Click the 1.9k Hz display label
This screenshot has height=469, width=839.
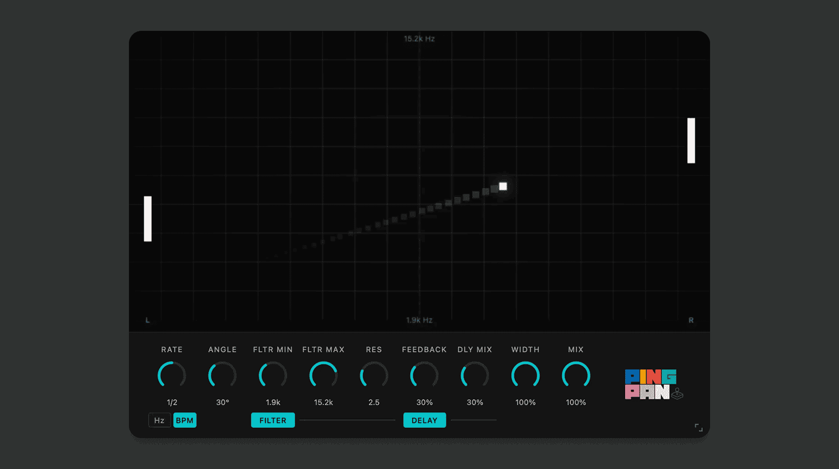click(x=419, y=320)
